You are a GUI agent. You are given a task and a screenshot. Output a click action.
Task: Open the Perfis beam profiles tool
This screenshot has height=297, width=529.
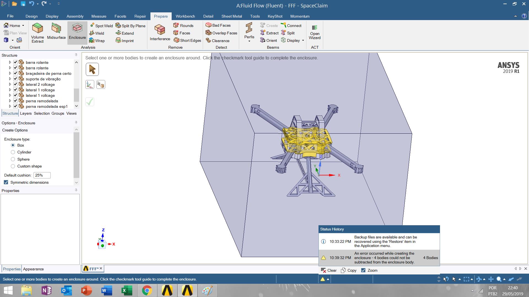tap(249, 28)
